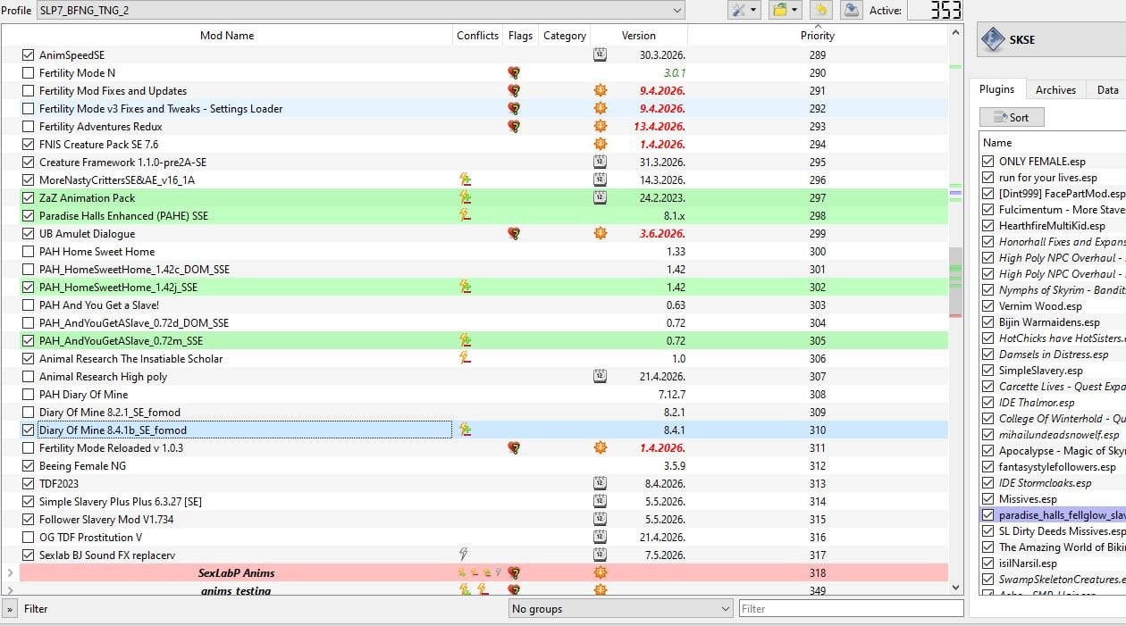The height and width of the screenshot is (626, 1126).
Task: Select the Beeing Female NG mod row
Action: (x=475, y=466)
